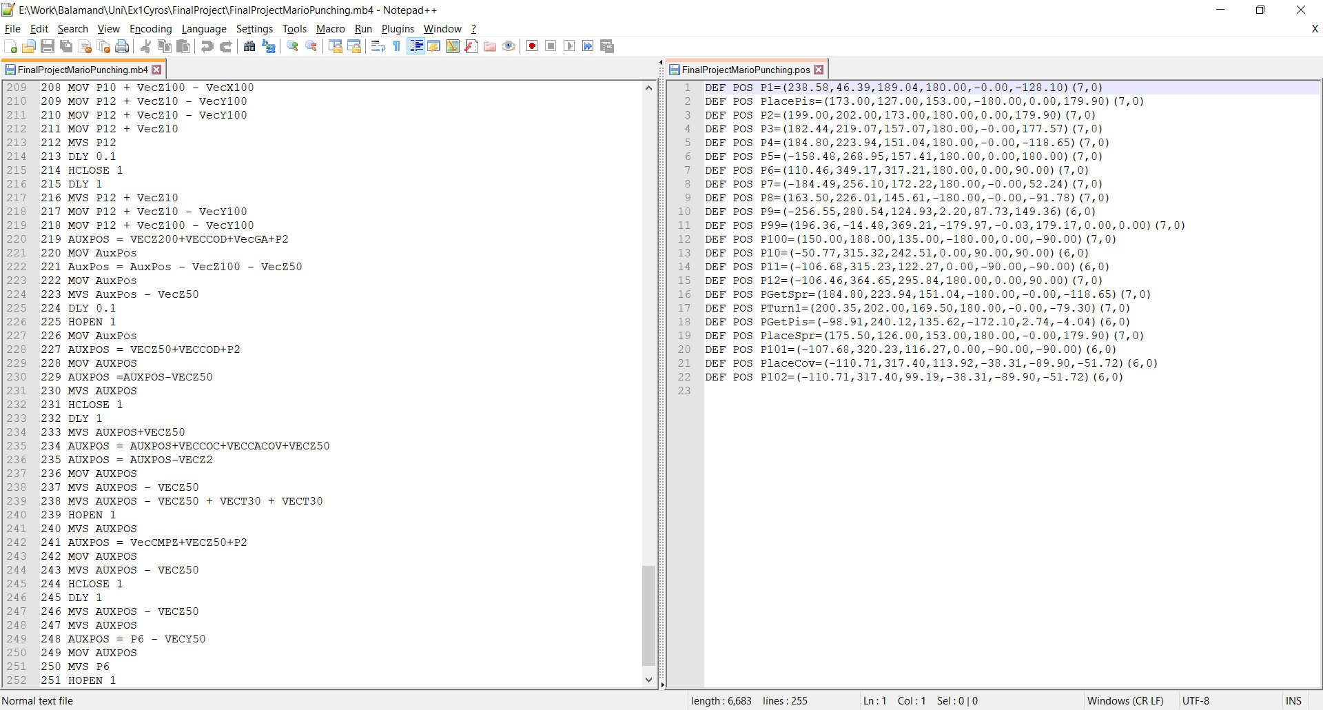This screenshot has height=710, width=1323.
Task: Open the Encoding menu
Action: point(151,29)
